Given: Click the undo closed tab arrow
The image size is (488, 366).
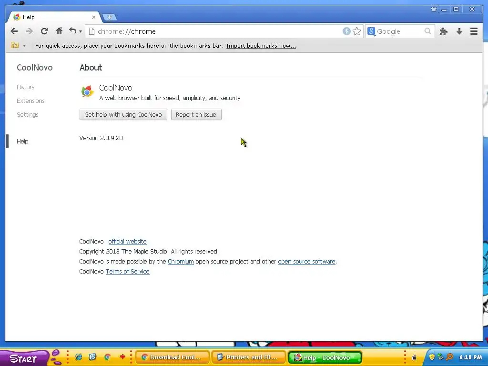Looking at the screenshot, I should point(73,31).
